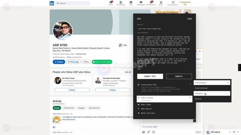Viewport: 241px width, 135px height.
Task: Click the Sales Stack Ready badge
Action: tap(102, 62)
